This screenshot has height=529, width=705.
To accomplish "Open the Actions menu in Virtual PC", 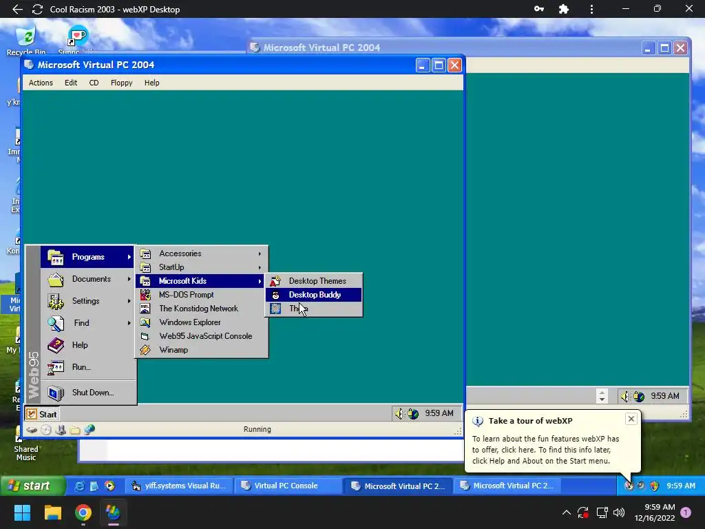I will point(41,83).
